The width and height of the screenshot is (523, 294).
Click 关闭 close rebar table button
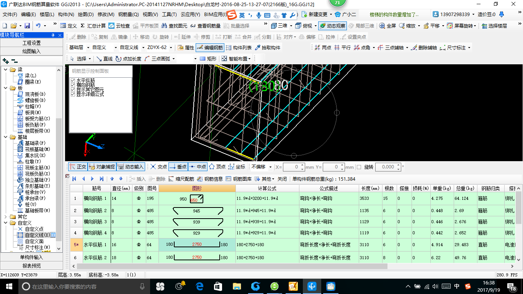click(282, 179)
